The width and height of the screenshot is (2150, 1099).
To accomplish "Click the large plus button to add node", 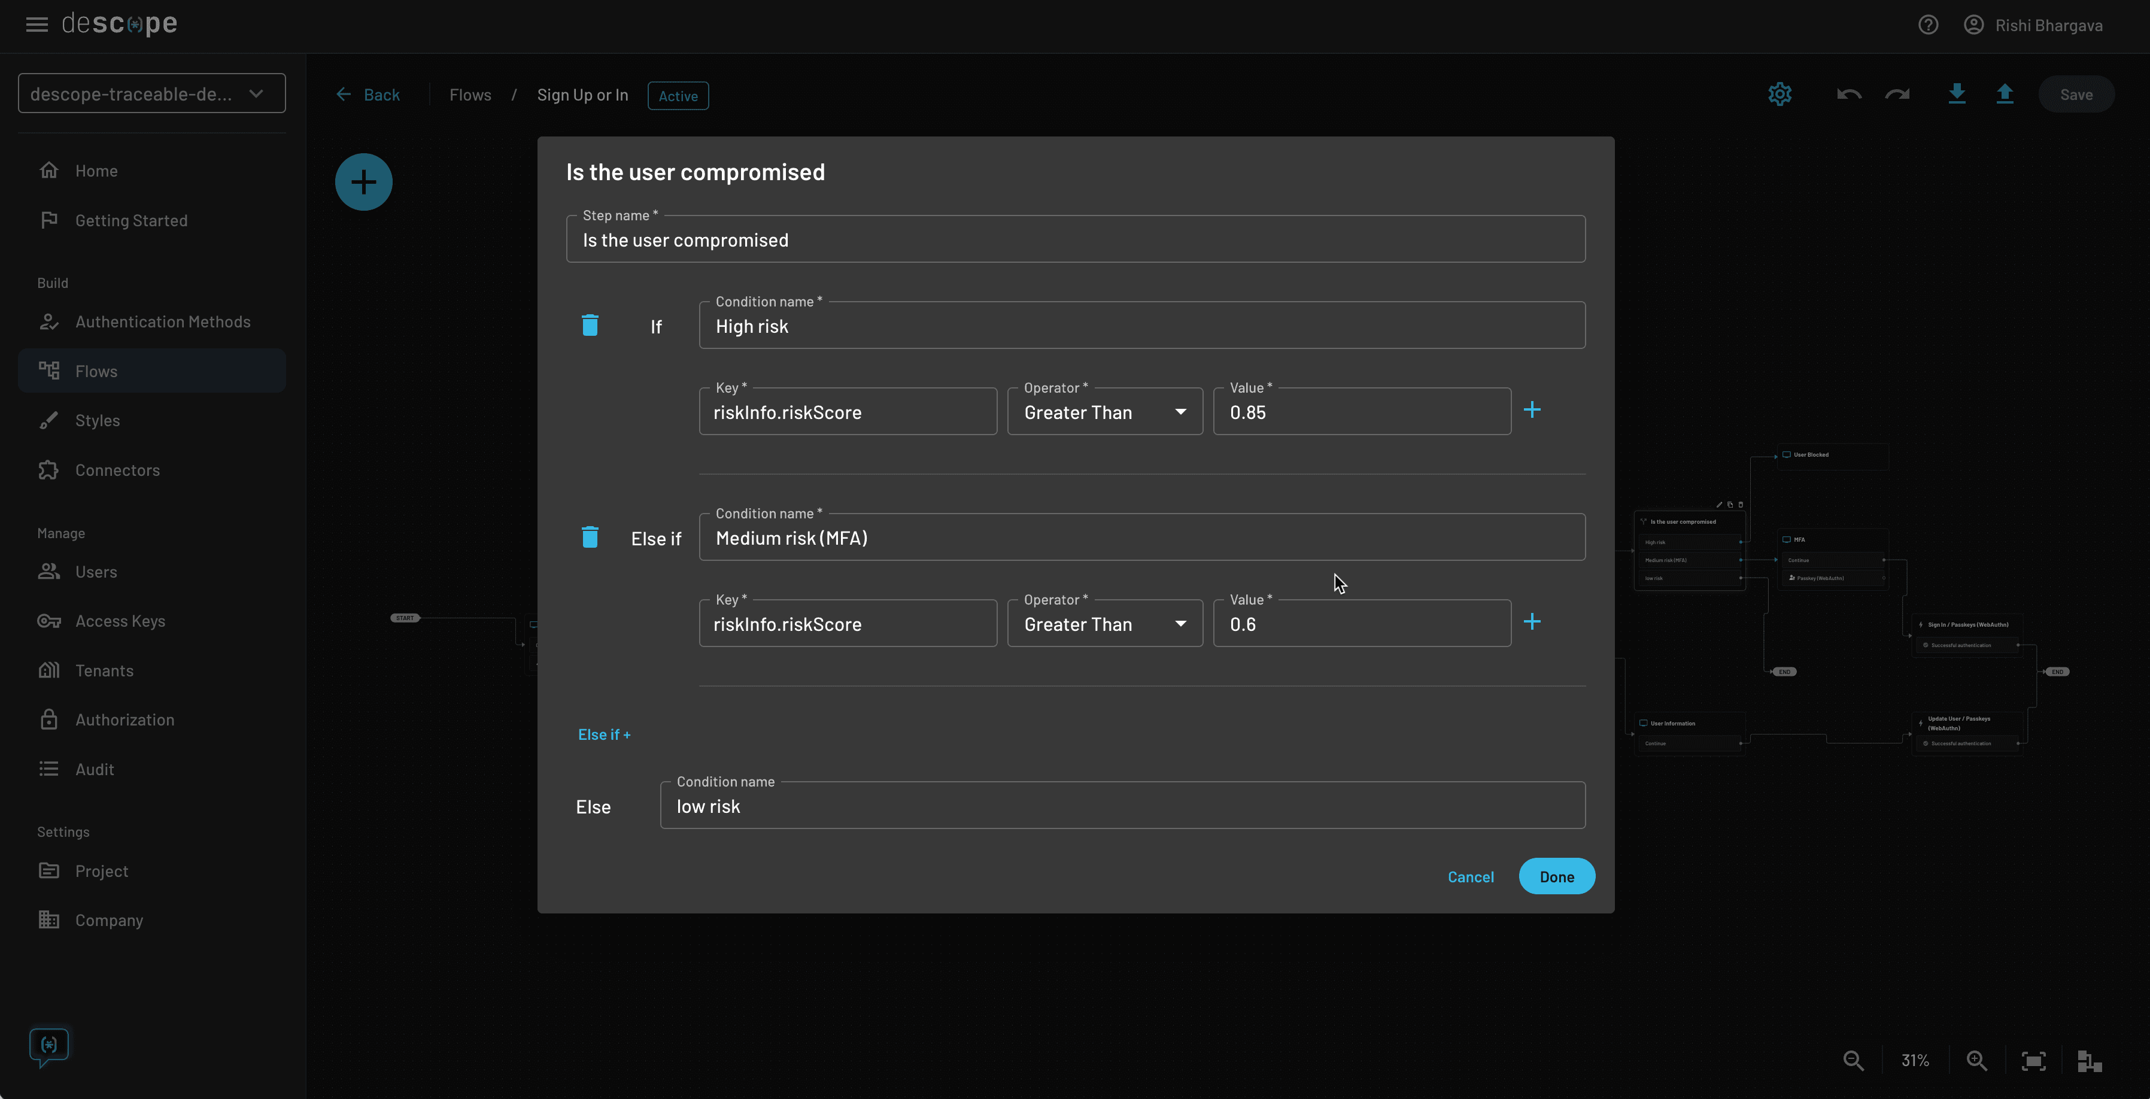I will tap(363, 181).
